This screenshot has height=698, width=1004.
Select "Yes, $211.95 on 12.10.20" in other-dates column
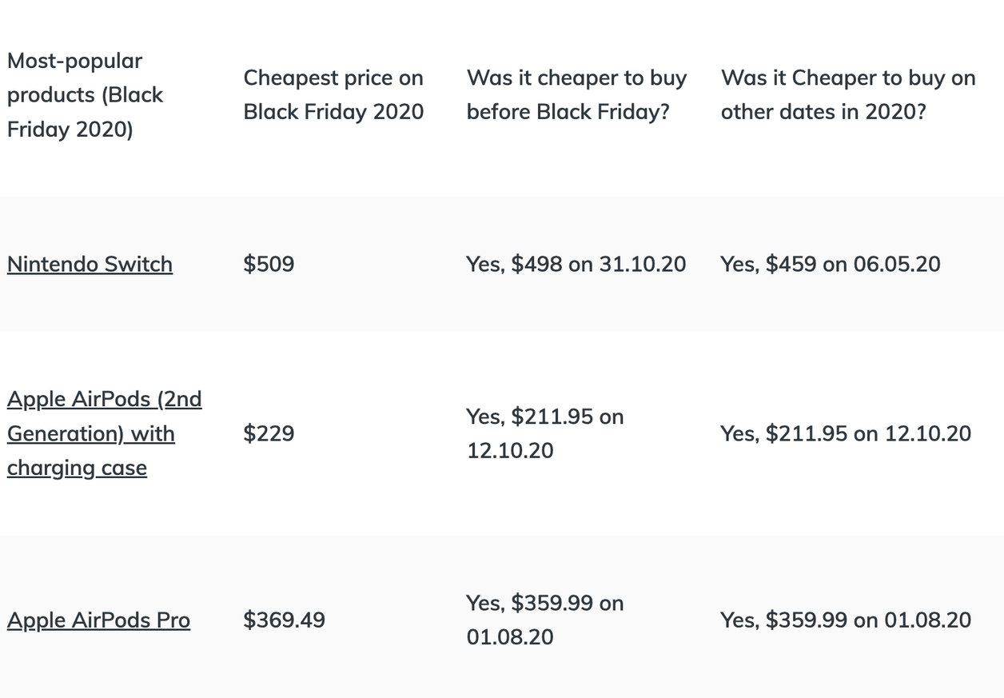click(846, 433)
